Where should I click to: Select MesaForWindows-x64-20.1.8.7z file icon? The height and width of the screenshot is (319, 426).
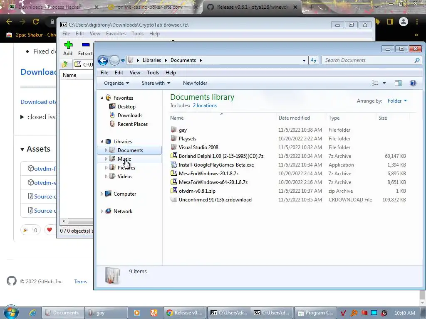coord(173,182)
